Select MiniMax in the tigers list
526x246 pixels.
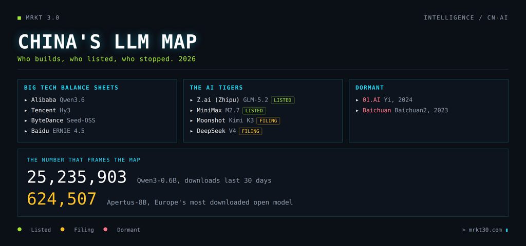[x=210, y=110]
